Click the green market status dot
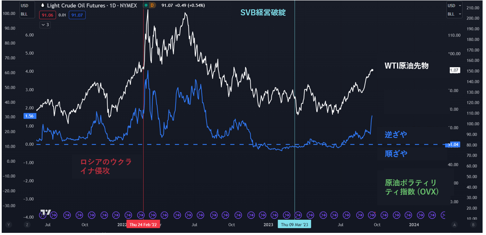Viewport: 486px width, 235px height. pos(146,5)
